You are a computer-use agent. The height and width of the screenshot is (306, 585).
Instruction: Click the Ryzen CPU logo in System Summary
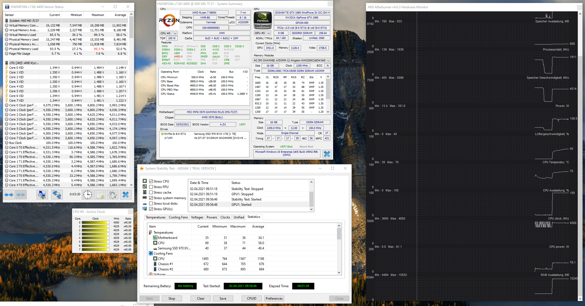[x=169, y=20]
